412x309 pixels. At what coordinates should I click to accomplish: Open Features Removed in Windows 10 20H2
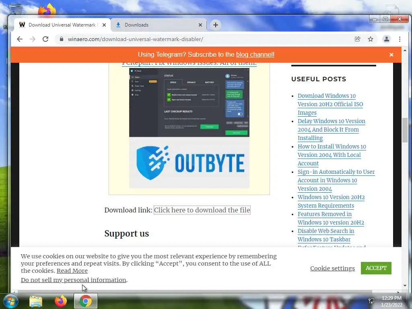[331, 218]
